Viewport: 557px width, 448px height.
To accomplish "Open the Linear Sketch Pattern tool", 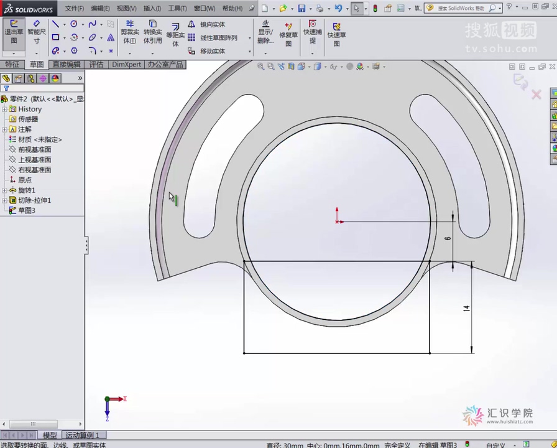I will [219, 37].
